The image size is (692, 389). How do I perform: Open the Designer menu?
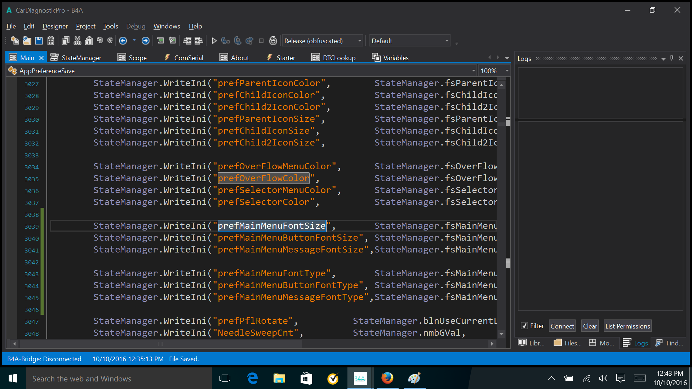[x=55, y=26]
